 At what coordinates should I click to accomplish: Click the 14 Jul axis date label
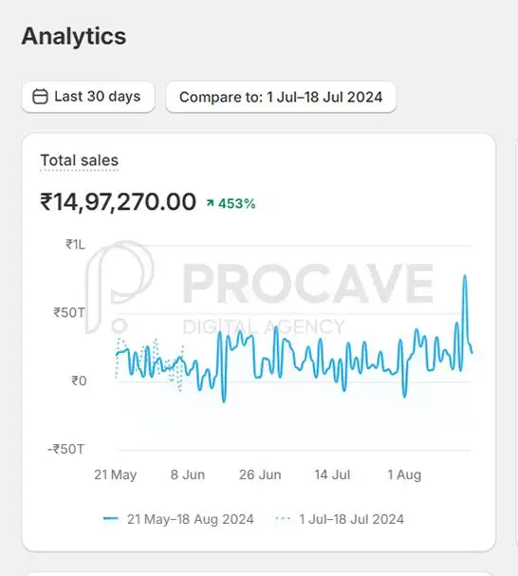point(332,474)
